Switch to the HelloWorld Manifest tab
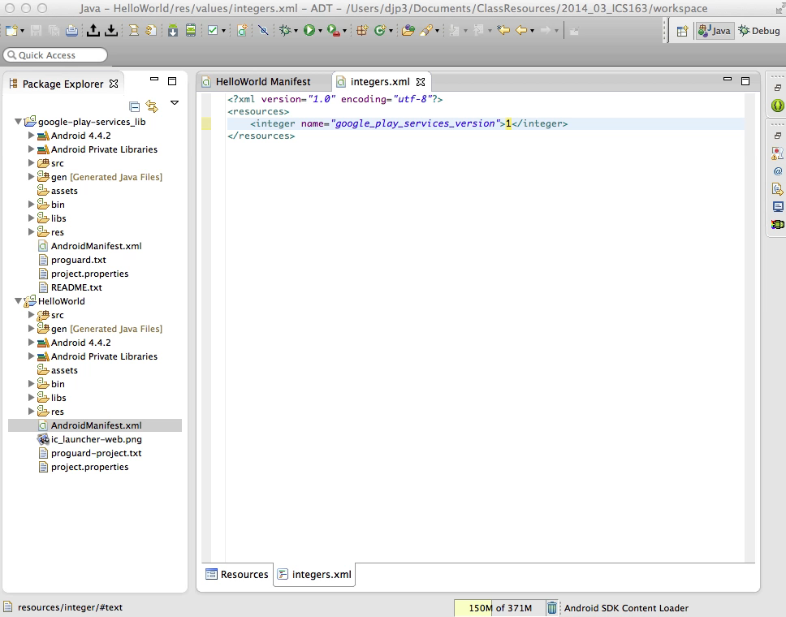 point(262,82)
